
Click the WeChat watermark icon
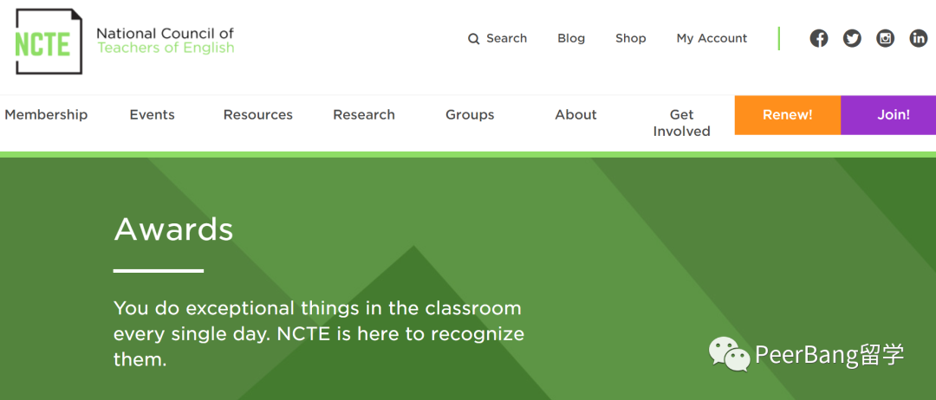(x=729, y=354)
